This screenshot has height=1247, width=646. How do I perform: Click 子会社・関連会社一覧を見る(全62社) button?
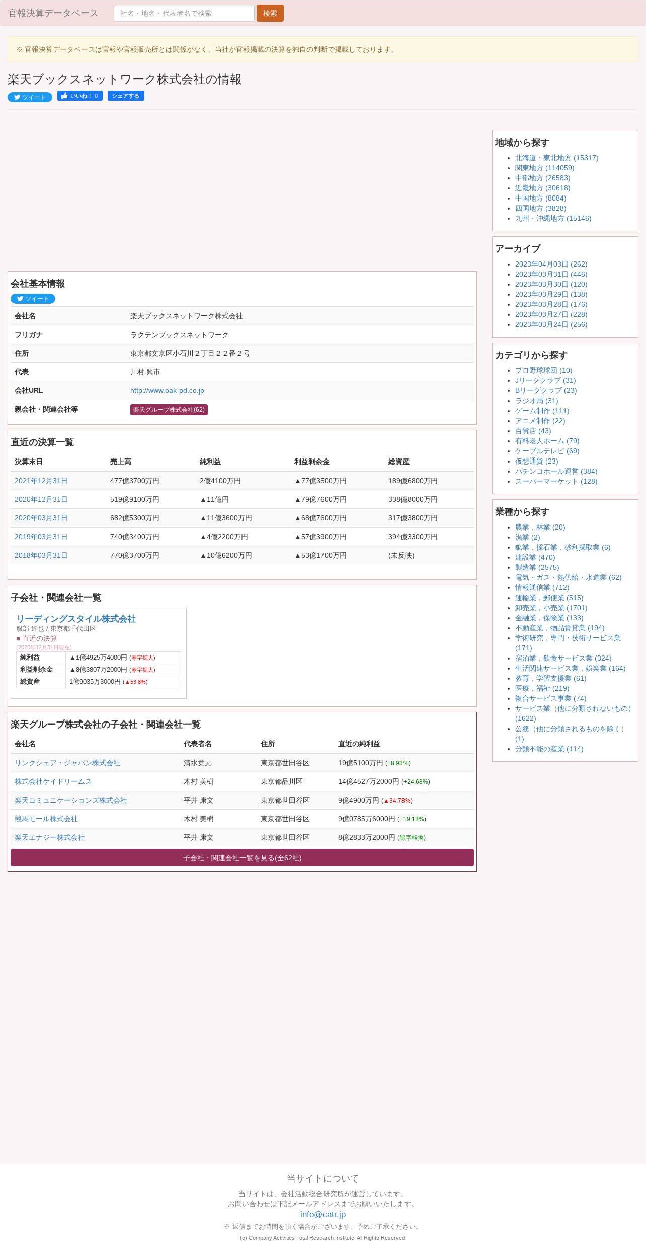pos(242,858)
